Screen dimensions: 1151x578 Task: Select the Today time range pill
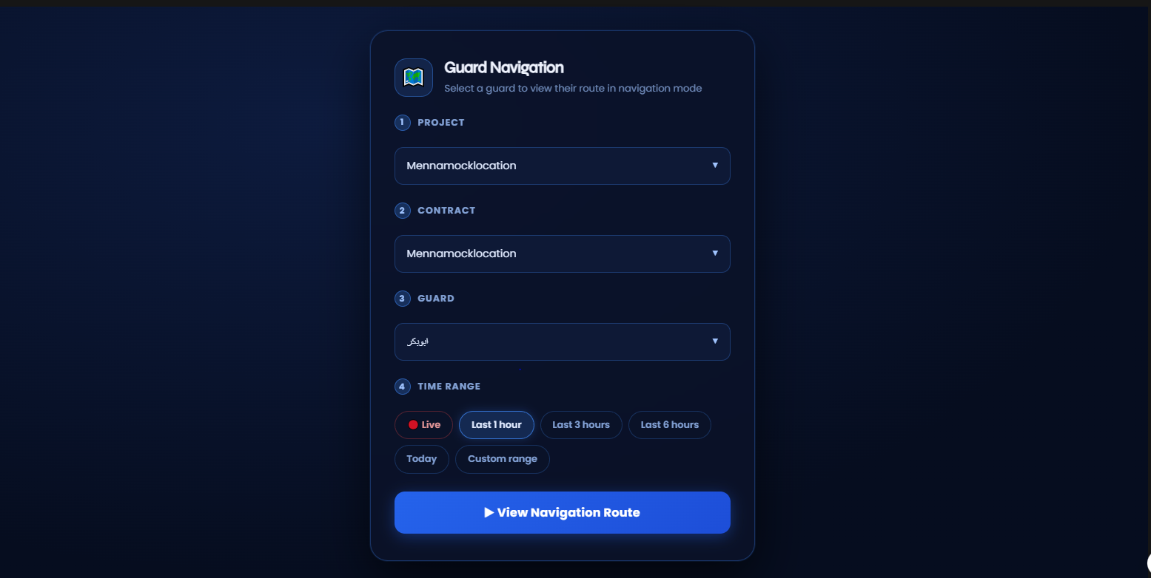point(421,459)
